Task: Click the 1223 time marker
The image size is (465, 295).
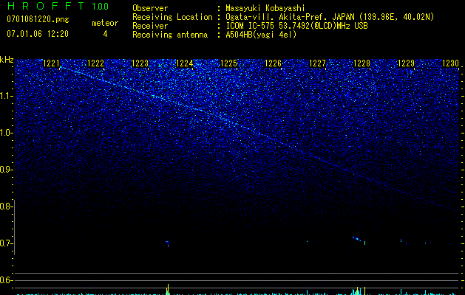Action: pos(140,63)
